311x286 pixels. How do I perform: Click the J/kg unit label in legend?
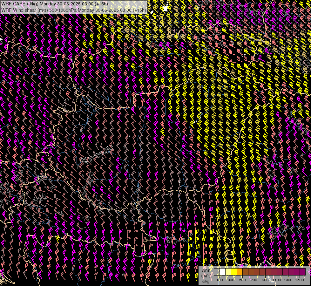206,281
